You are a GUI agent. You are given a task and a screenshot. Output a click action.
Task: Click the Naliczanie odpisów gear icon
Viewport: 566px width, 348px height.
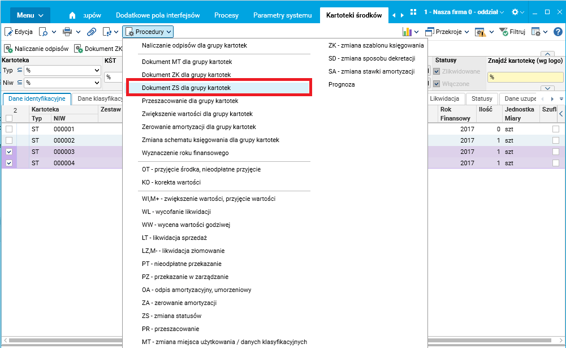pyautogui.click(x=8, y=49)
